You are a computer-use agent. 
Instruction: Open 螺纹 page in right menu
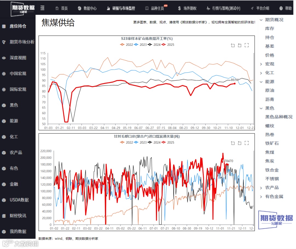coord(270,126)
